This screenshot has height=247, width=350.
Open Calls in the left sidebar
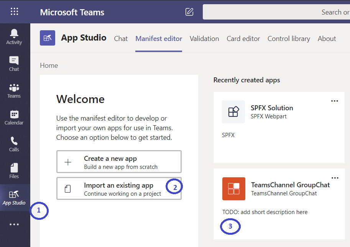pos(14,144)
